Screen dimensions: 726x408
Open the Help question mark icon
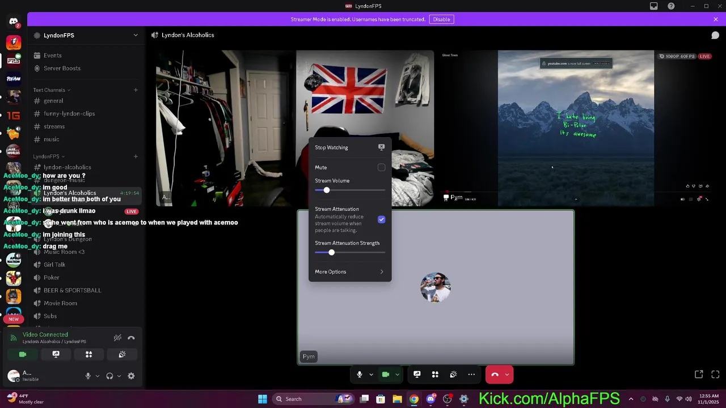[672, 6]
